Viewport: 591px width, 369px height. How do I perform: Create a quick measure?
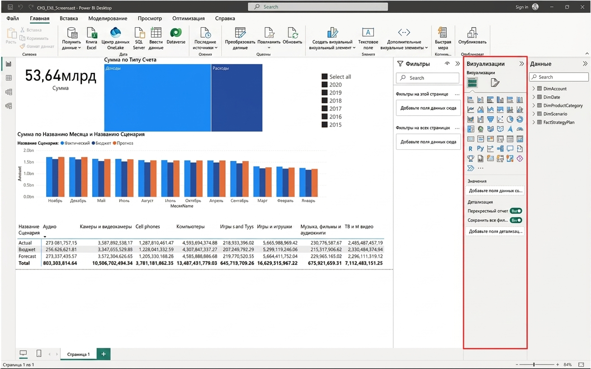pyautogui.click(x=443, y=38)
